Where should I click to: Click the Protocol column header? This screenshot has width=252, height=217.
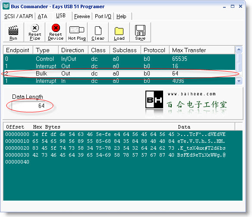[155, 50]
